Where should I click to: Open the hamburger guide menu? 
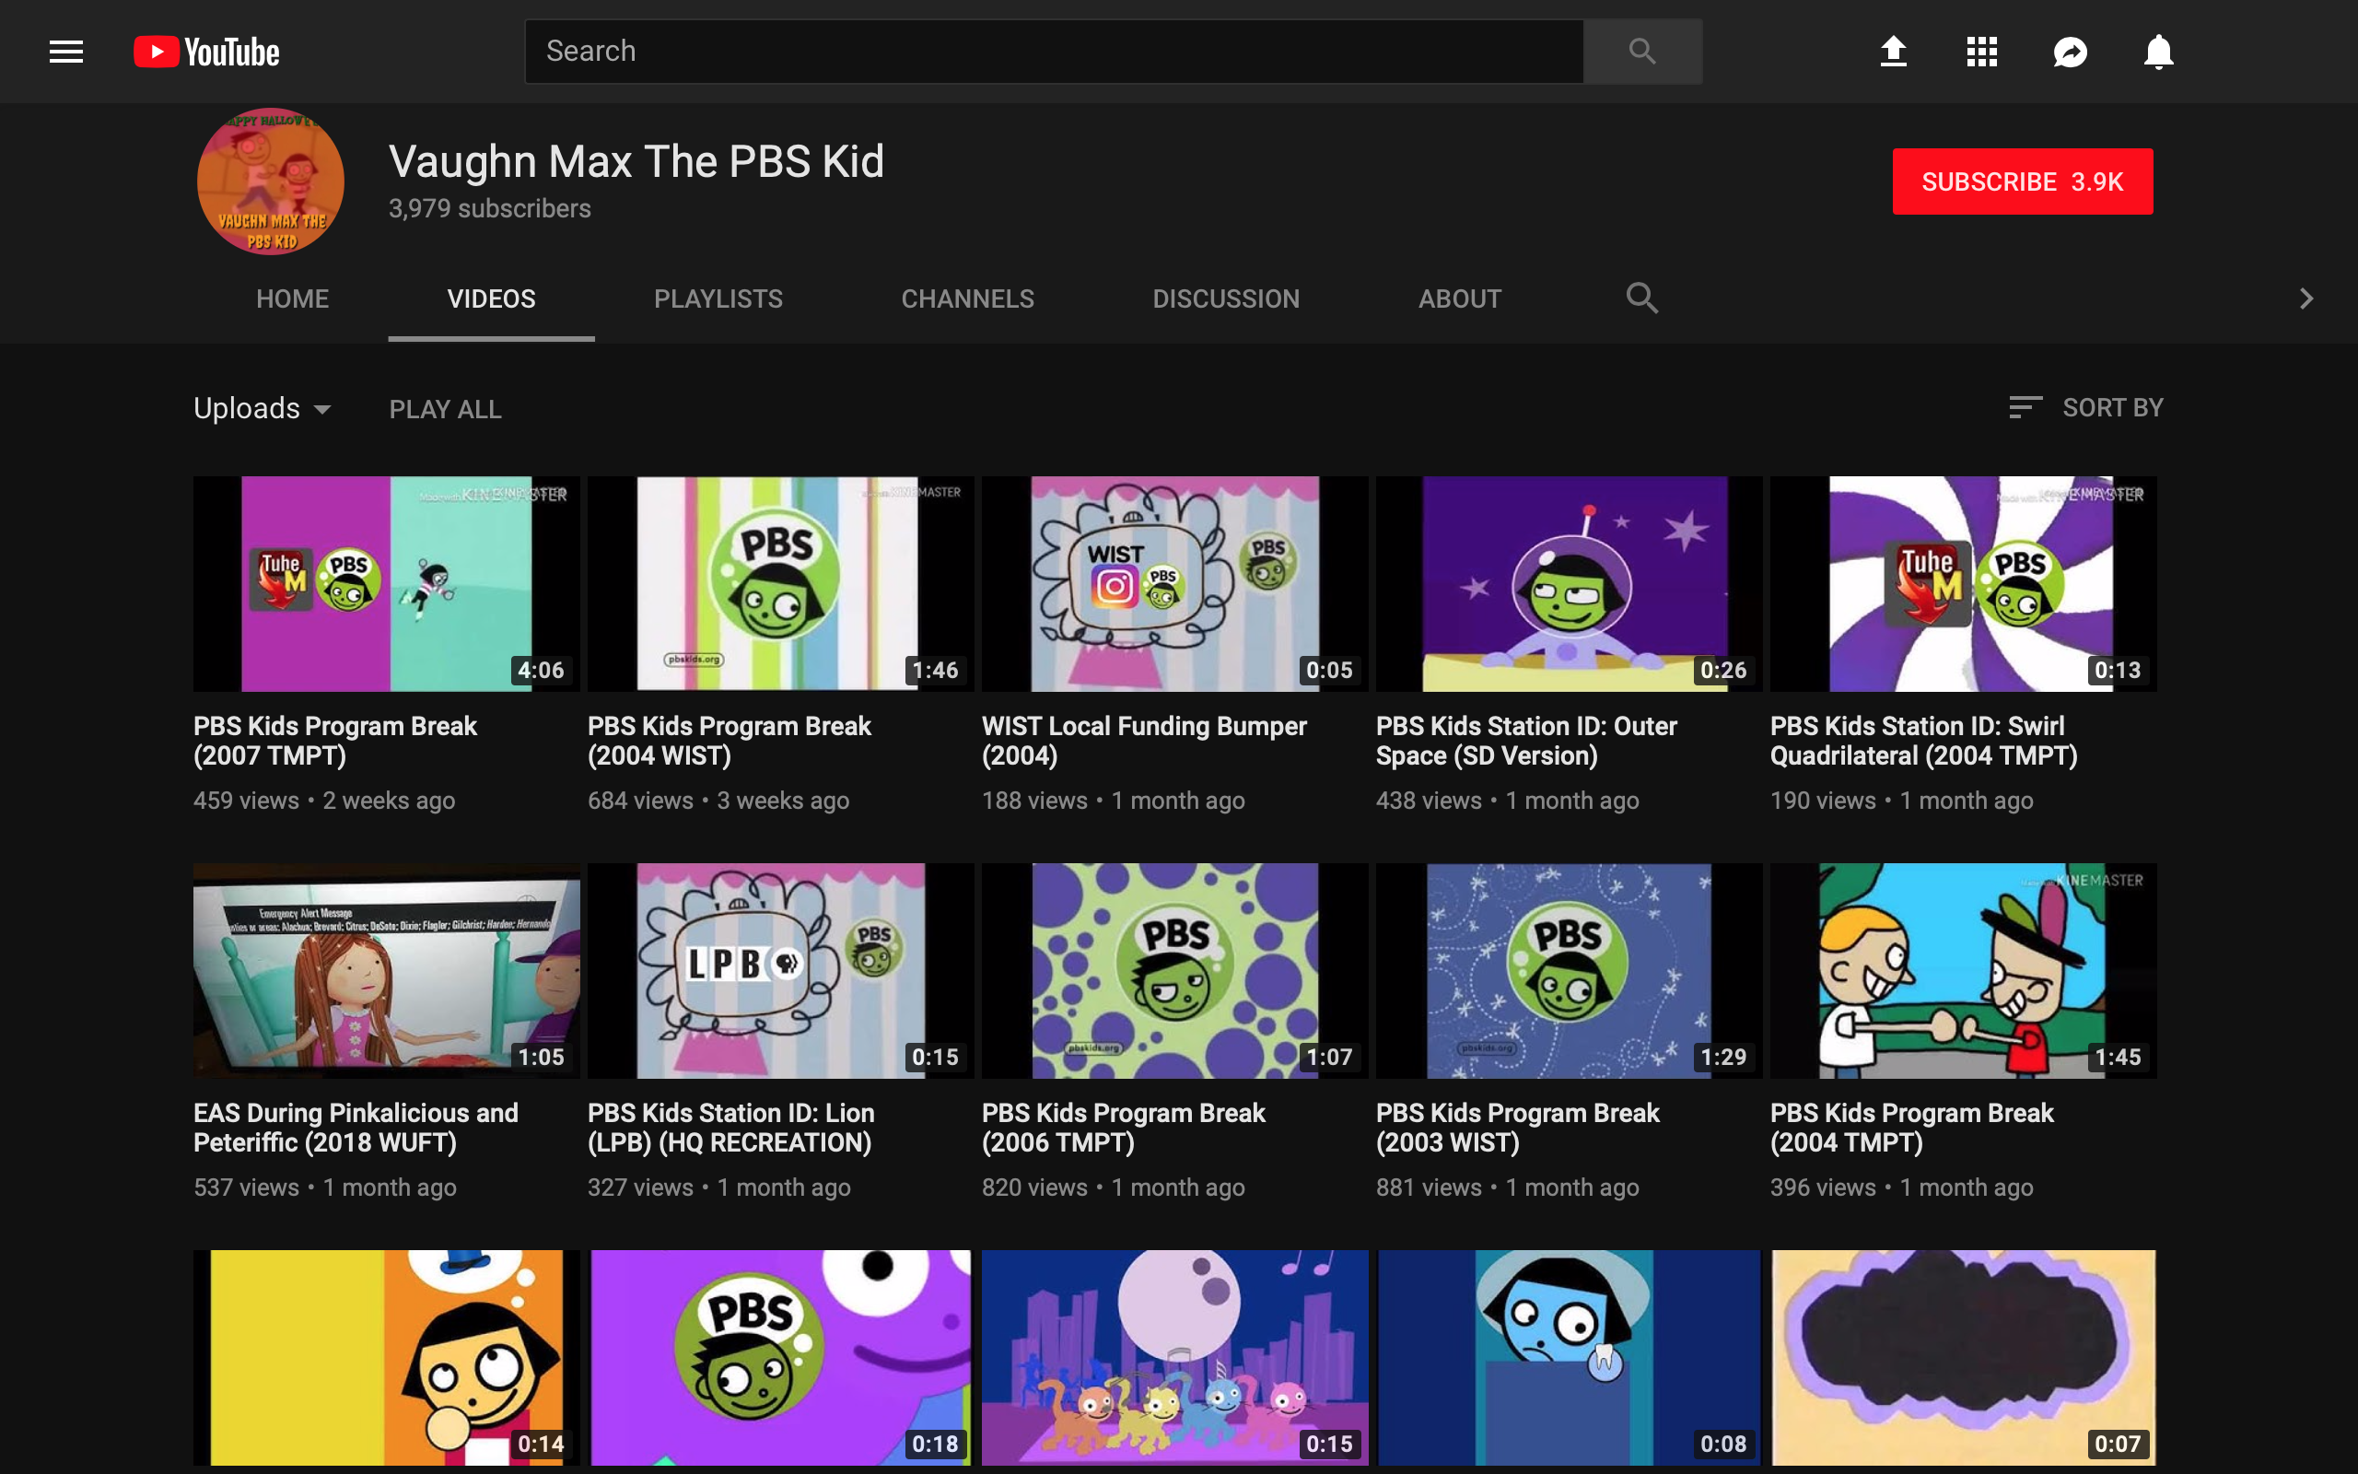click(x=66, y=52)
